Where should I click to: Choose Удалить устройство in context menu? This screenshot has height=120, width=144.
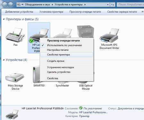pyautogui.click(x=67, y=72)
